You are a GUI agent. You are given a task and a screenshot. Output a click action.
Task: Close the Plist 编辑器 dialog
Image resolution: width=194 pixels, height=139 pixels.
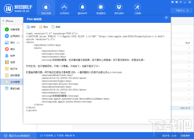pyautogui.click(x=167, y=18)
